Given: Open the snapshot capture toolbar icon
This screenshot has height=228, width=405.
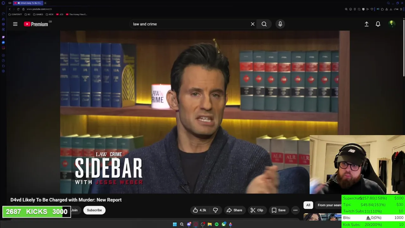Looking at the screenshot, I should tap(359, 9).
